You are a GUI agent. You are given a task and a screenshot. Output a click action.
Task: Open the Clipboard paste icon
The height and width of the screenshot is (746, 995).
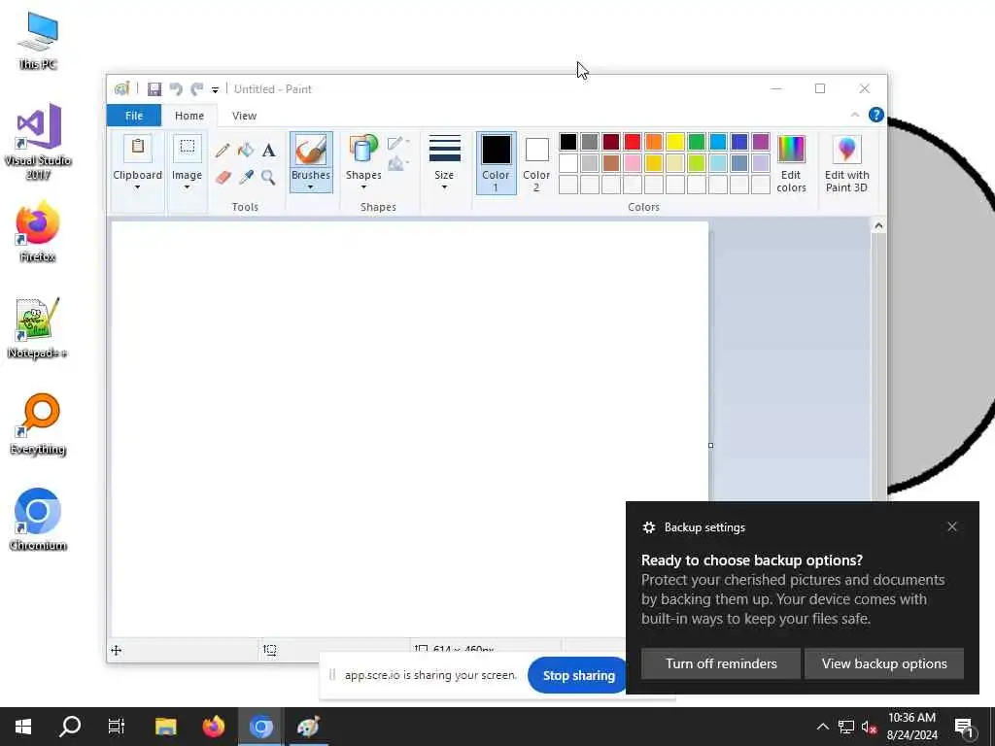click(138, 148)
